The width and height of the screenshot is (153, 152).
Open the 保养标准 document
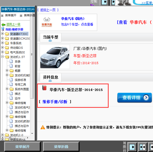tap(20, 80)
